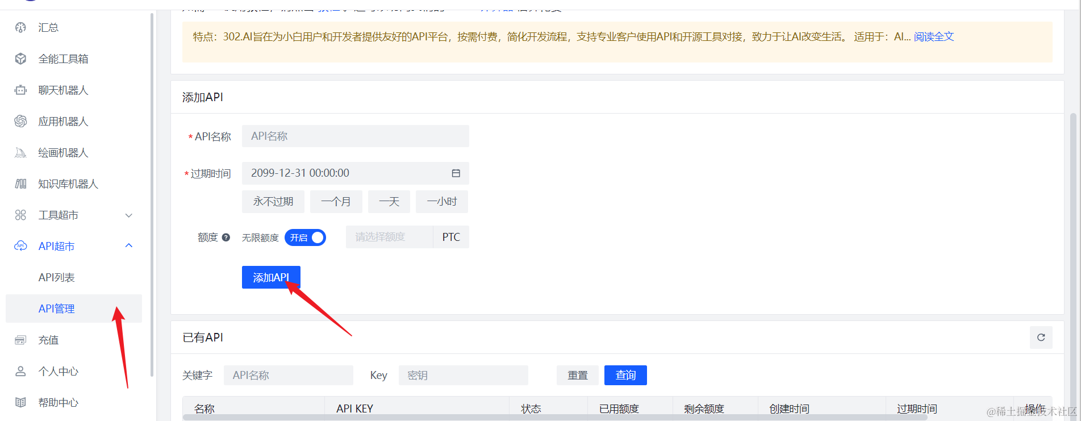Click the 帮助中心 book icon
Image resolution: width=1081 pixels, height=421 pixels.
[20, 402]
